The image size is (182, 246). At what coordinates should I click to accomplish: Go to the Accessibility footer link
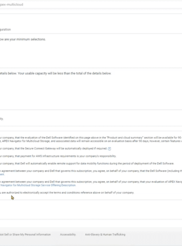(x=68, y=235)
